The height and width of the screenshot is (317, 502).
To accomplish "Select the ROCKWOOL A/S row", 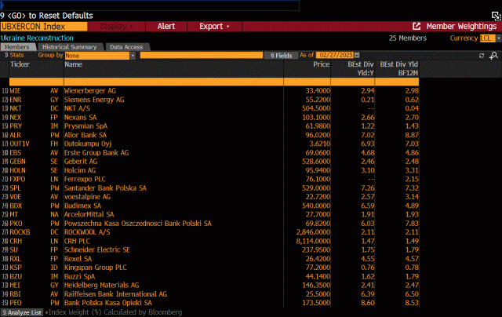I will [209, 232].
